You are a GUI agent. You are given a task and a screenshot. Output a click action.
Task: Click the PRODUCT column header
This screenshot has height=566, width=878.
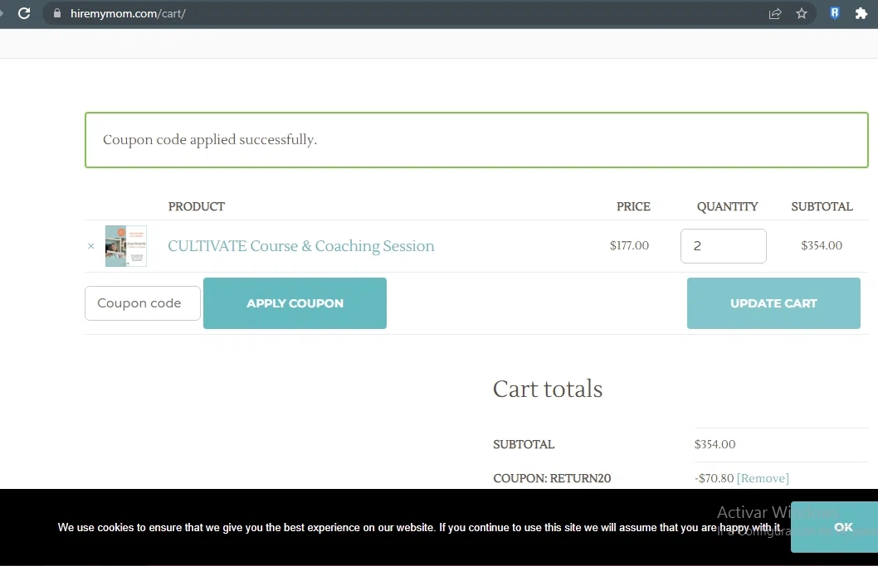click(197, 206)
